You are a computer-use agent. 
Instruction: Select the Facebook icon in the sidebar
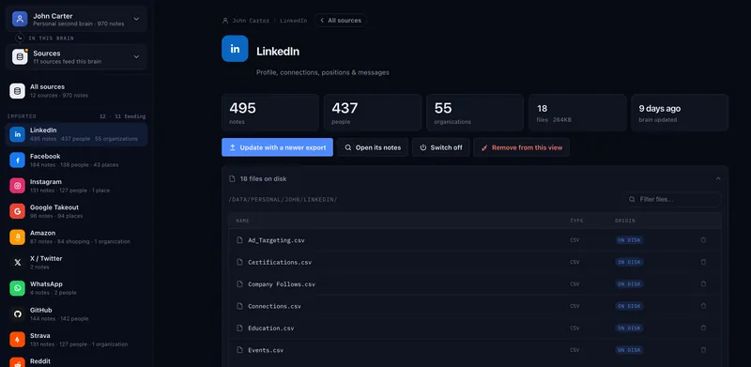17,160
